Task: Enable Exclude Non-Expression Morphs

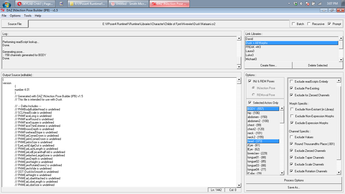Action: tap(292, 116)
